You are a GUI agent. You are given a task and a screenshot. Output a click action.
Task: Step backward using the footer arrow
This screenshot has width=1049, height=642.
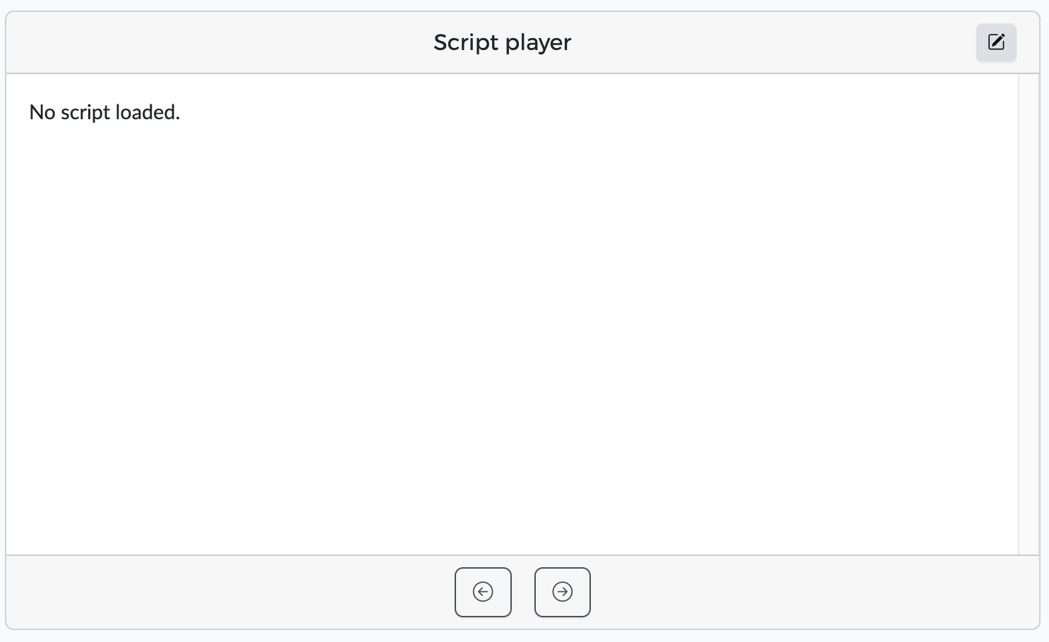483,592
